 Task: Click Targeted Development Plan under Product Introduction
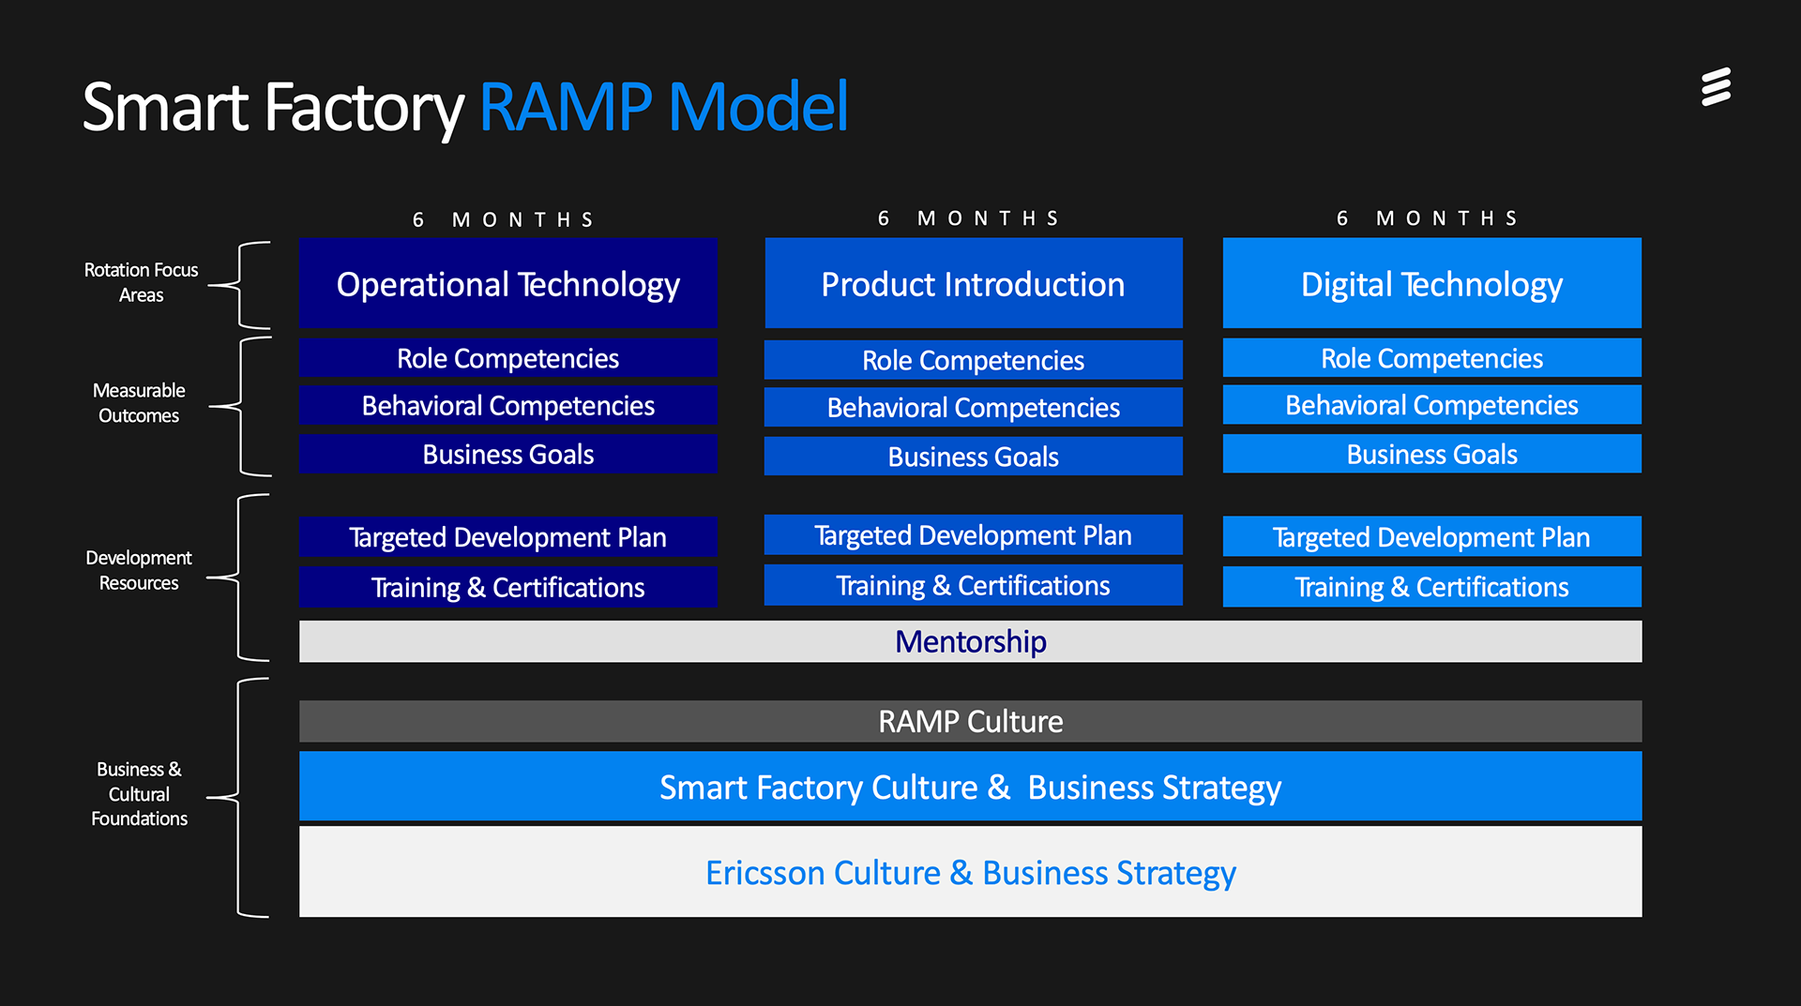point(974,535)
